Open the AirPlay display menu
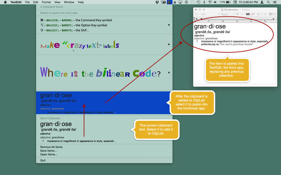This screenshot has width=281, height=175. (180, 2)
